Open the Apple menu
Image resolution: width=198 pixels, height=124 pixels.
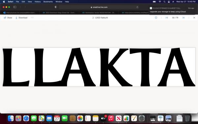[x=4, y=2]
